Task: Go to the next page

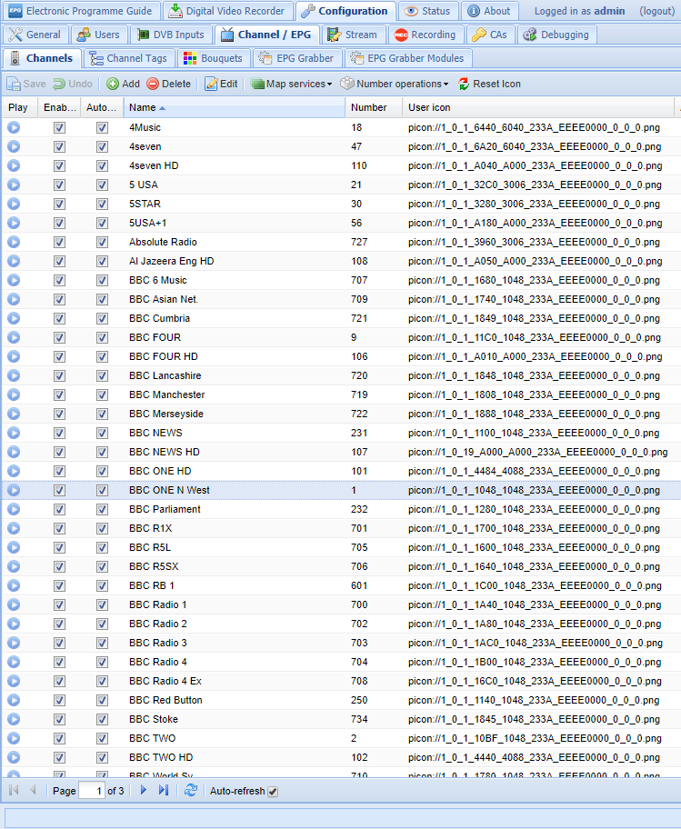Action: click(144, 791)
